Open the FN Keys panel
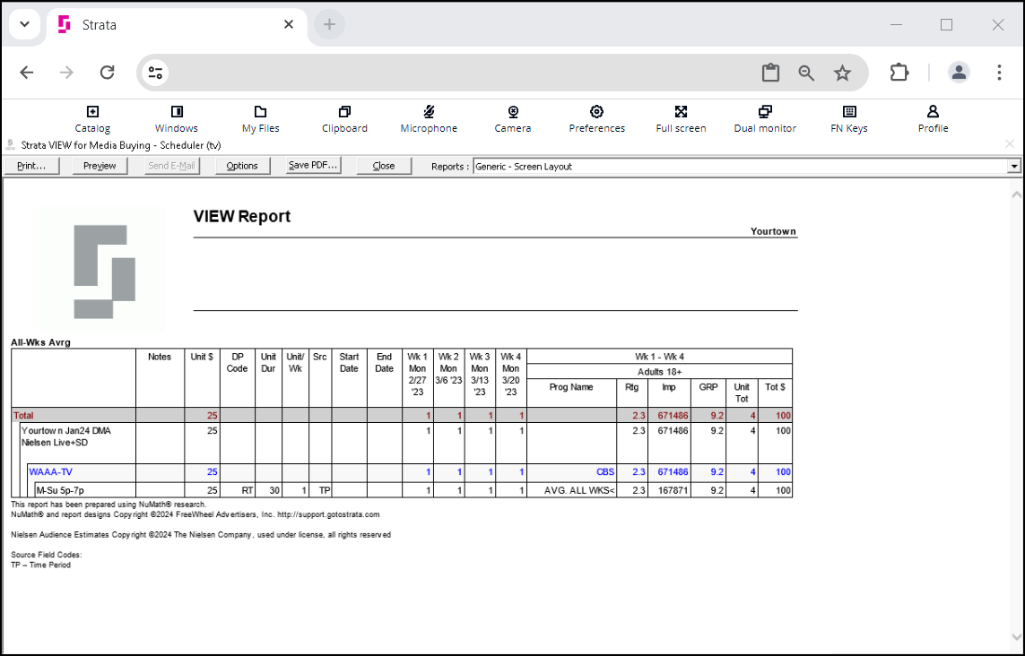Image resolution: width=1025 pixels, height=656 pixels. tap(849, 112)
